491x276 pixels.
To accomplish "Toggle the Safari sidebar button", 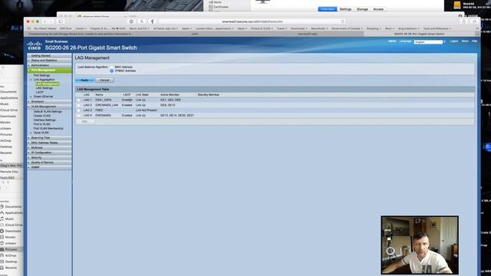I will pyautogui.click(x=61, y=21).
